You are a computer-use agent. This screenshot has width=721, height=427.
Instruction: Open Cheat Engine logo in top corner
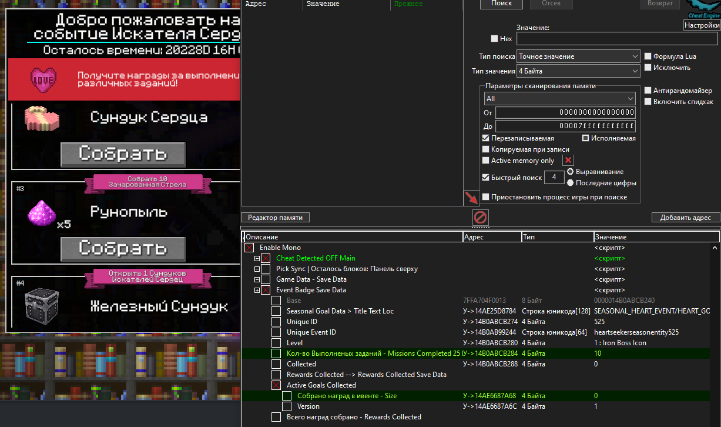(x=703, y=8)
